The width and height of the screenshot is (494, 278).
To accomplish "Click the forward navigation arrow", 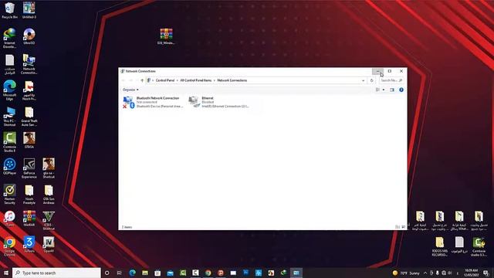I will coord(131,80).
